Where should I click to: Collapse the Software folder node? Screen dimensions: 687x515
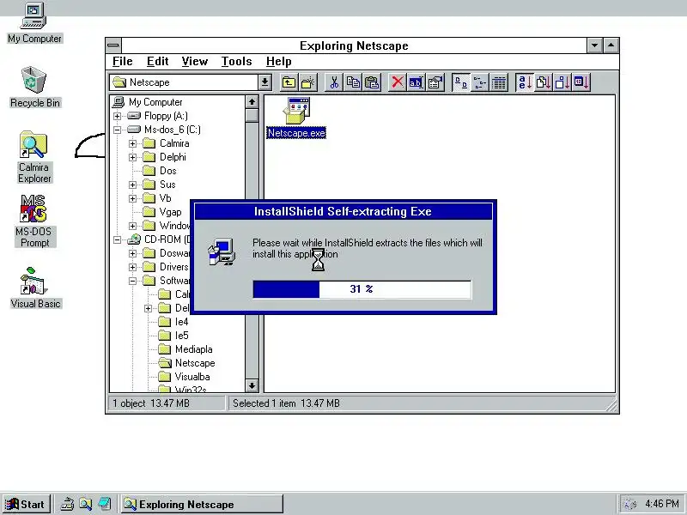(x=132, y=281)
